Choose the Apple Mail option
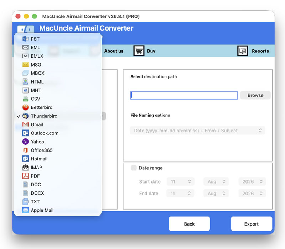Screen dimensions: 285x249 coord(58,210)
